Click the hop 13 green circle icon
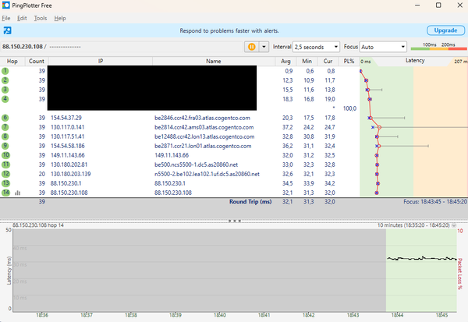 tap(5, 183)
